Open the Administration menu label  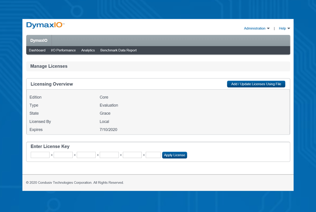point(254,28)
